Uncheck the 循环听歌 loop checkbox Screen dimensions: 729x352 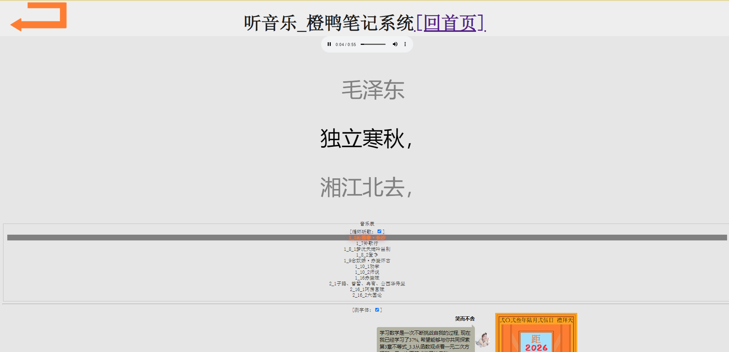point(379,231)
